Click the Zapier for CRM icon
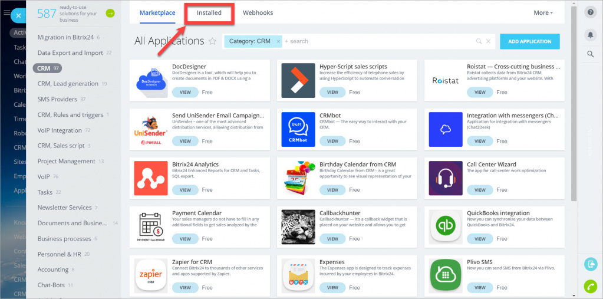Image resolution: width=603 pixels, height=299 pixels. point(151,276)
